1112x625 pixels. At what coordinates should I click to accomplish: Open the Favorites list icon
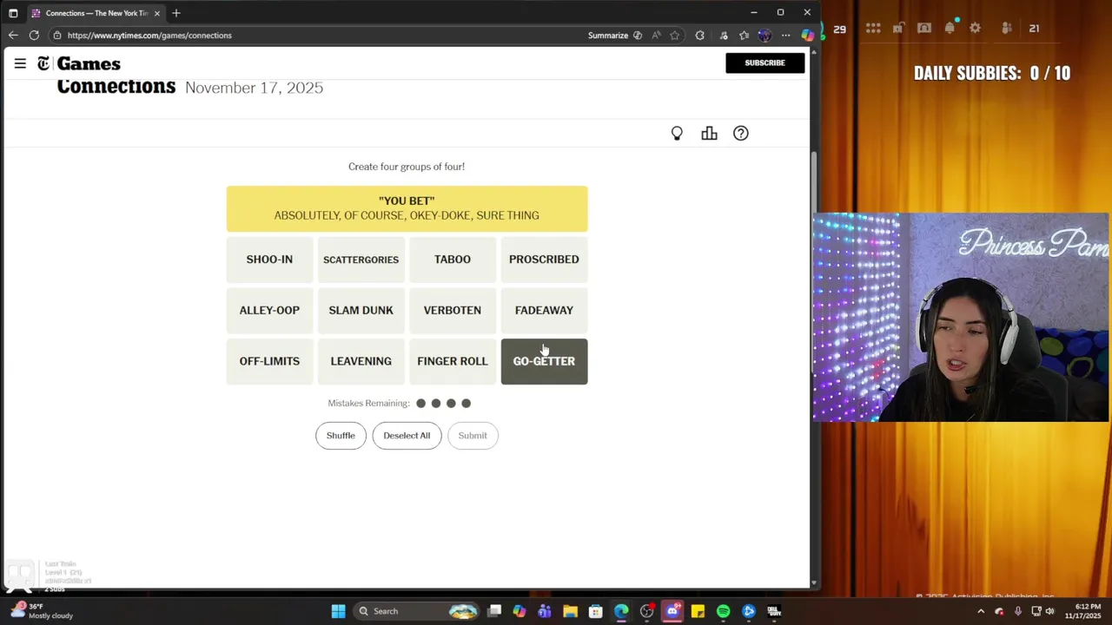[x=744, y=36]
